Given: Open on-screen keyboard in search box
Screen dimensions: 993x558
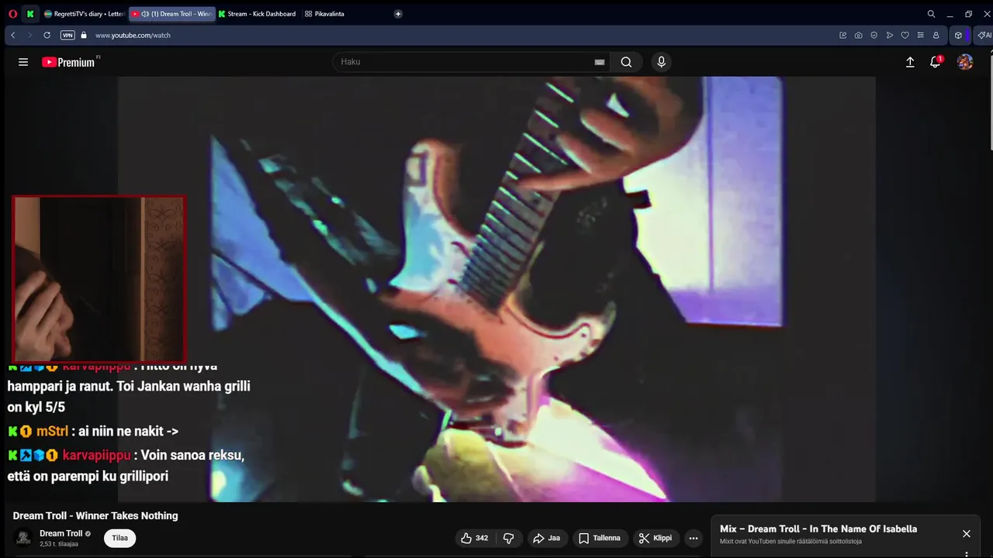Looking at the screenshot, I should pos(599,62).
